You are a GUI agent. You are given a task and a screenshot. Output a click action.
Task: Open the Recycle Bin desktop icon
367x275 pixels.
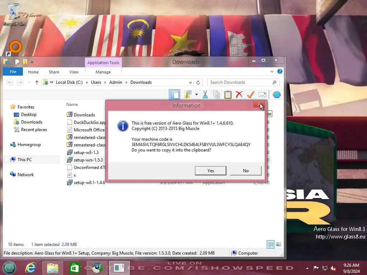pyautogui.click(x=14, y=14)
